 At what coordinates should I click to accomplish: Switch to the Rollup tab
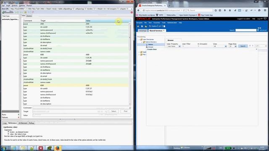[32, 123]
